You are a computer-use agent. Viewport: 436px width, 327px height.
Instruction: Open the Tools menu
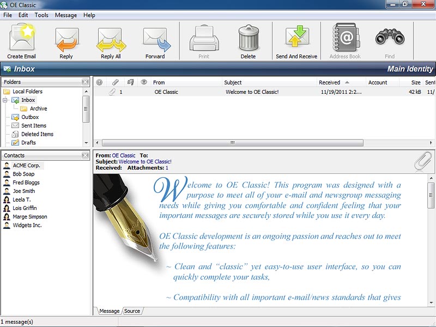click(41, 15)
